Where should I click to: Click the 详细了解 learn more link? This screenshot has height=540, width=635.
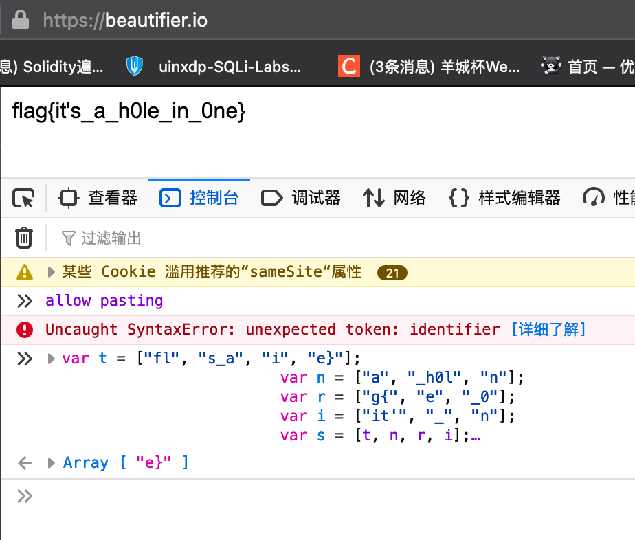[x=548, y=330]
